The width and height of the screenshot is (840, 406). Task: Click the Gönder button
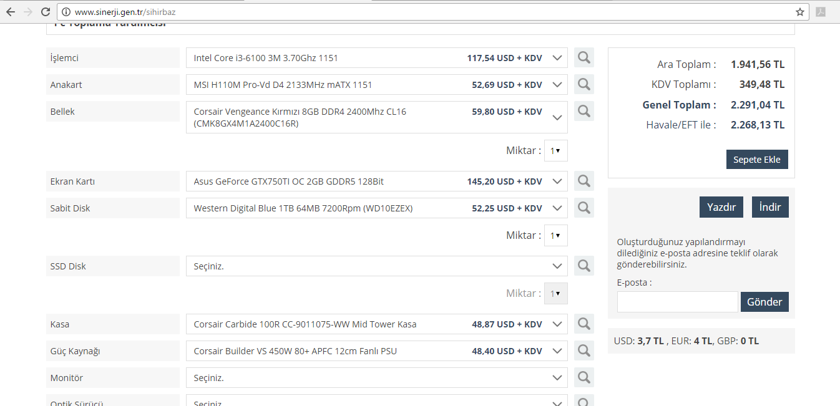tap(764, 302)
